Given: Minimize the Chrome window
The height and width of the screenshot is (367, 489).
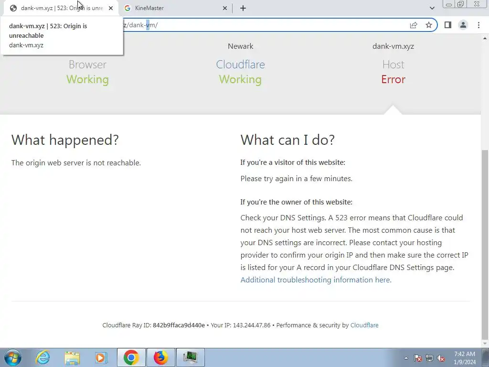Looking at the screenshot, I should 449,4.
